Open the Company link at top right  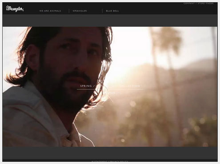(x=189, y=4)
